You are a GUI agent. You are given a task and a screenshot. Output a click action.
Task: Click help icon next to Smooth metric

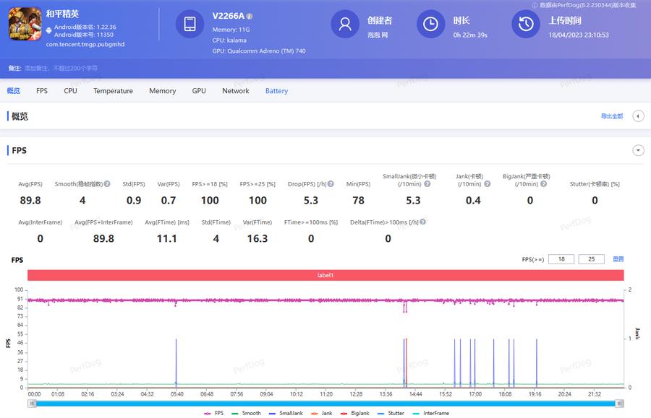[x=107, y=184]
